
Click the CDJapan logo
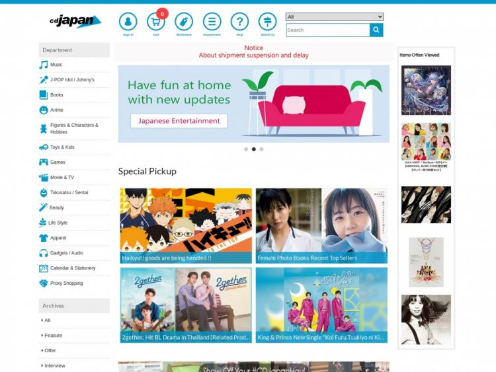[x=75, y=21]
